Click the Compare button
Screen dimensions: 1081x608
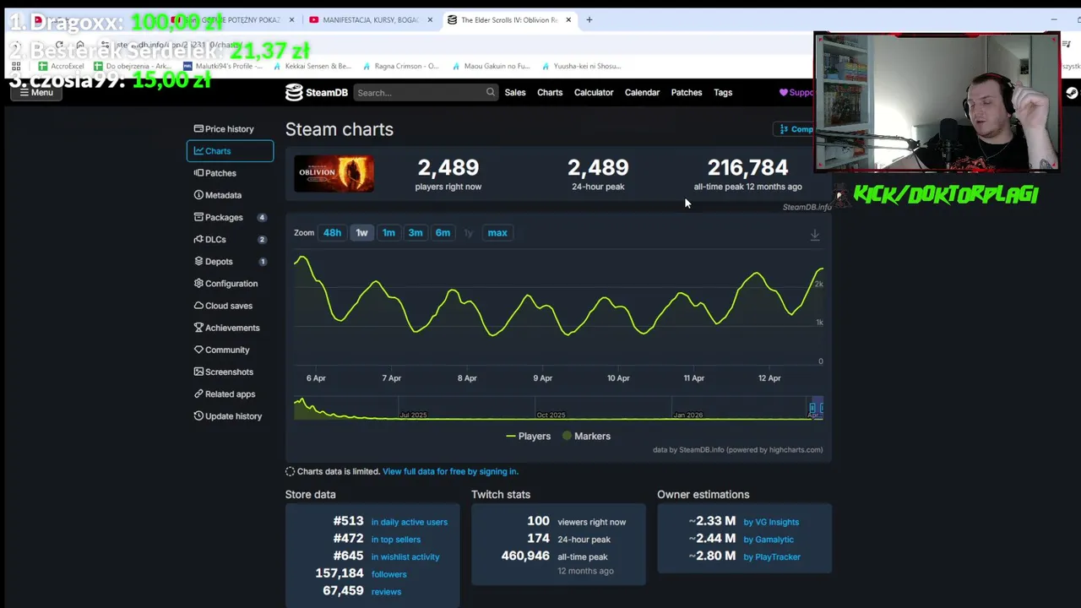pyautogui.click(x=795, y=129)
